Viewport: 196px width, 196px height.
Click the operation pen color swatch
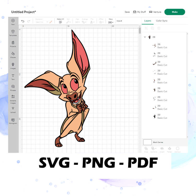tap(51, 22)
